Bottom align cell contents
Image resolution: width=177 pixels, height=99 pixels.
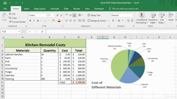[x=74, y=15]
